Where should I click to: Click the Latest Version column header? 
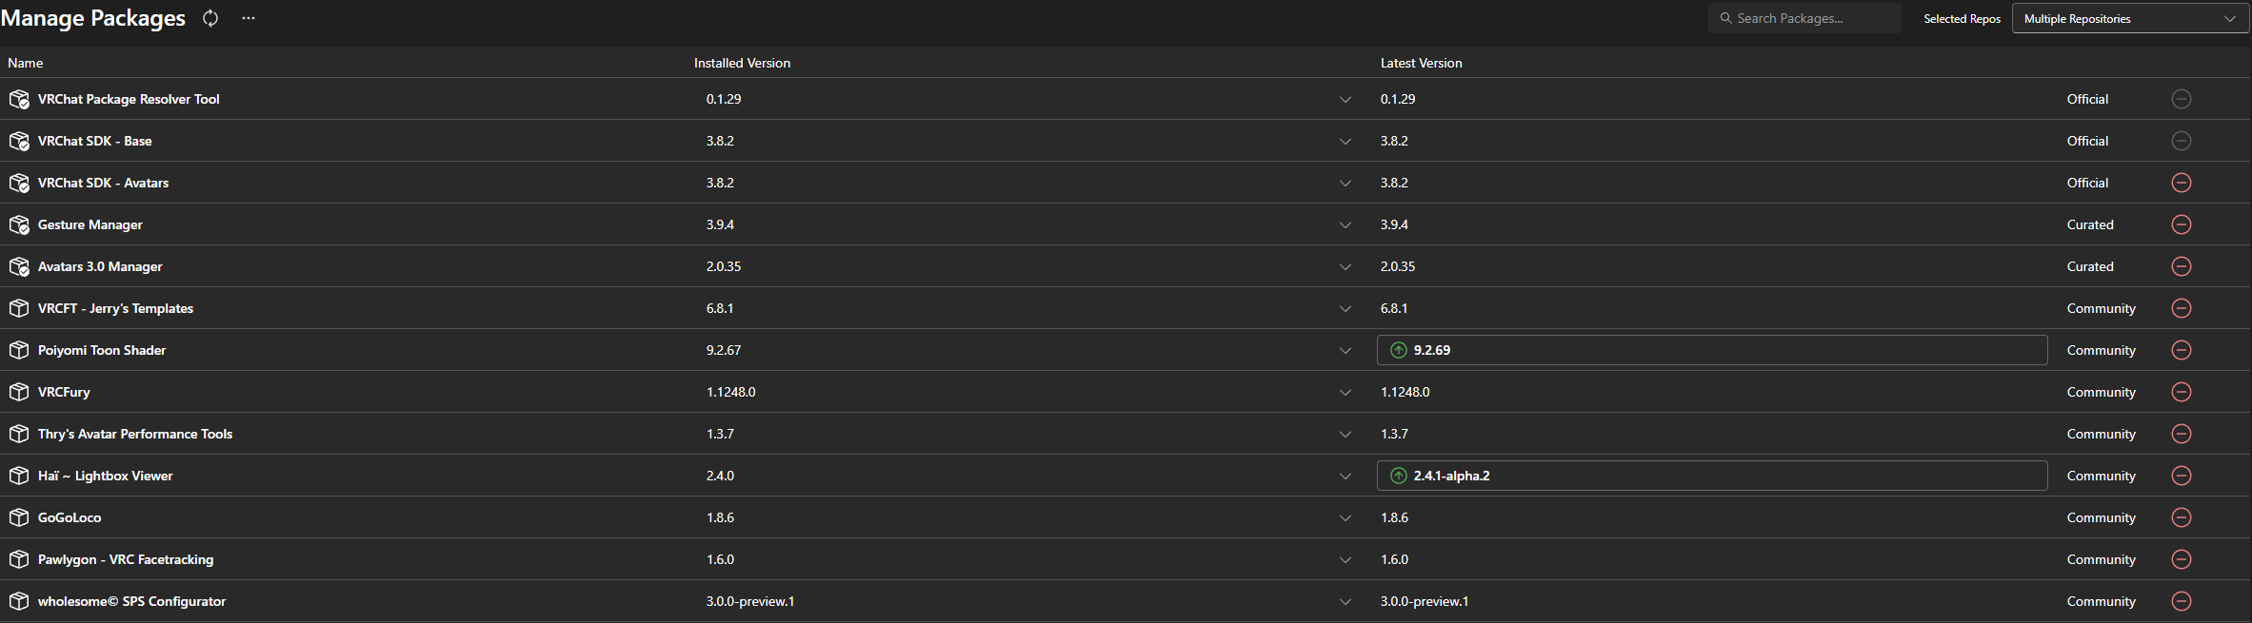tap(1421, 63)
